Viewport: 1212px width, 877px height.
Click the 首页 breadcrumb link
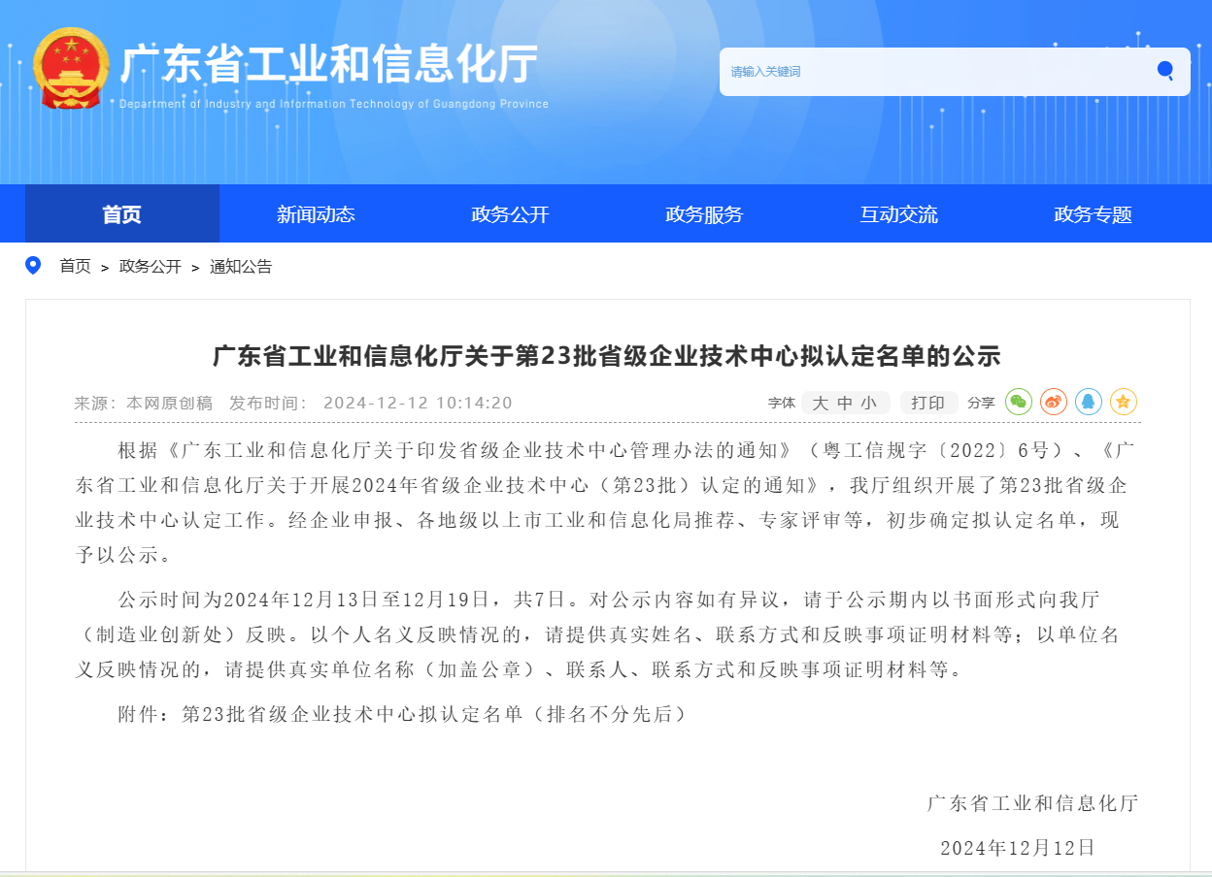(x=75, y=266)
